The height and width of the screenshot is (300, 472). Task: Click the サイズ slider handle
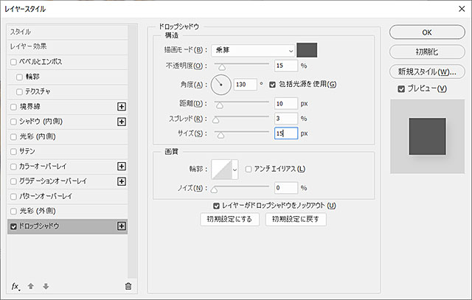[221, 136]
